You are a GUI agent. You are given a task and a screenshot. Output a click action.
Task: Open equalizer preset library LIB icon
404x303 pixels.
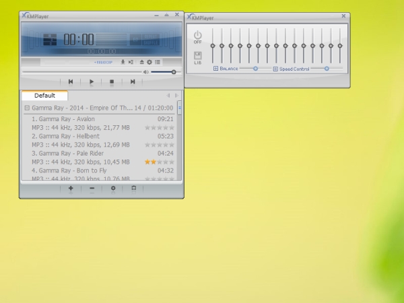coord(197,58)
